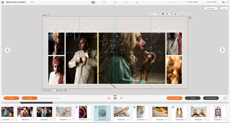Screen dimensions: 230x123
Task: Click the Add Spread button
Action: point(211,8)
